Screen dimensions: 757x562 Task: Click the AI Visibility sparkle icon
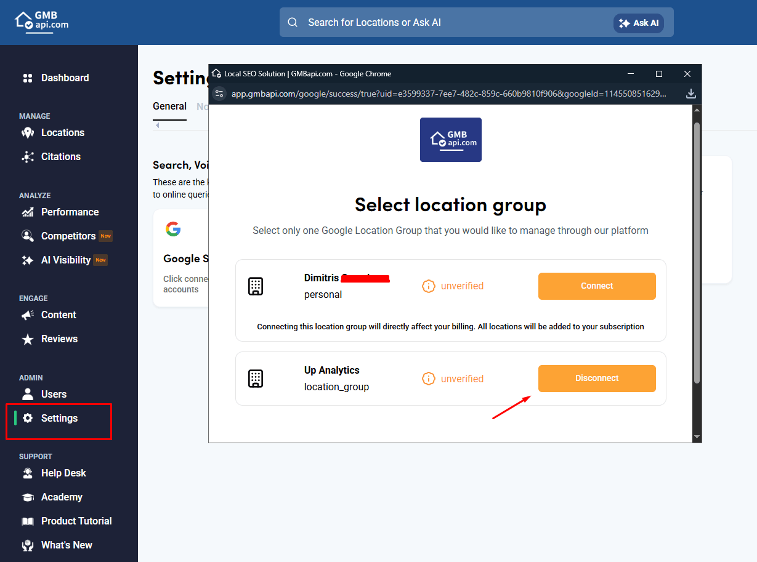tap(28, 260)
